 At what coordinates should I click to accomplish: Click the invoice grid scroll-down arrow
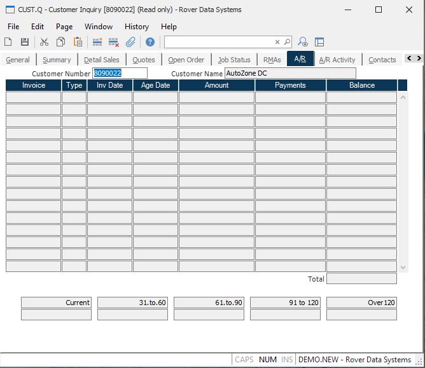point(403,268)
